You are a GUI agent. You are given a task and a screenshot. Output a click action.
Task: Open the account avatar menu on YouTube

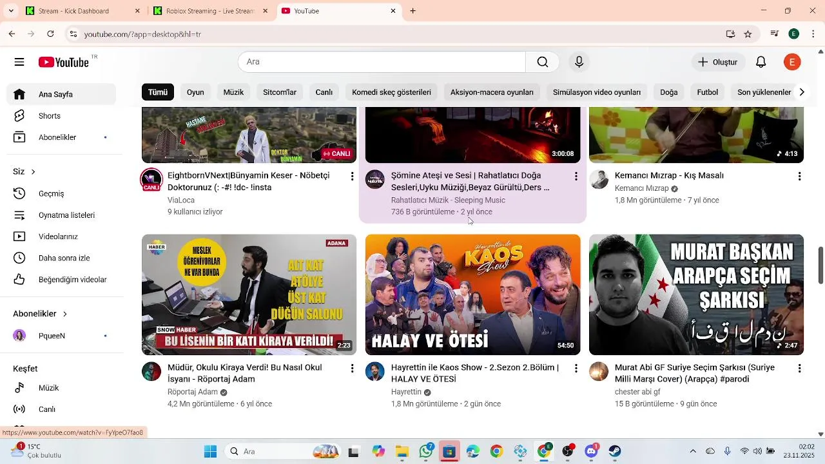792,62
